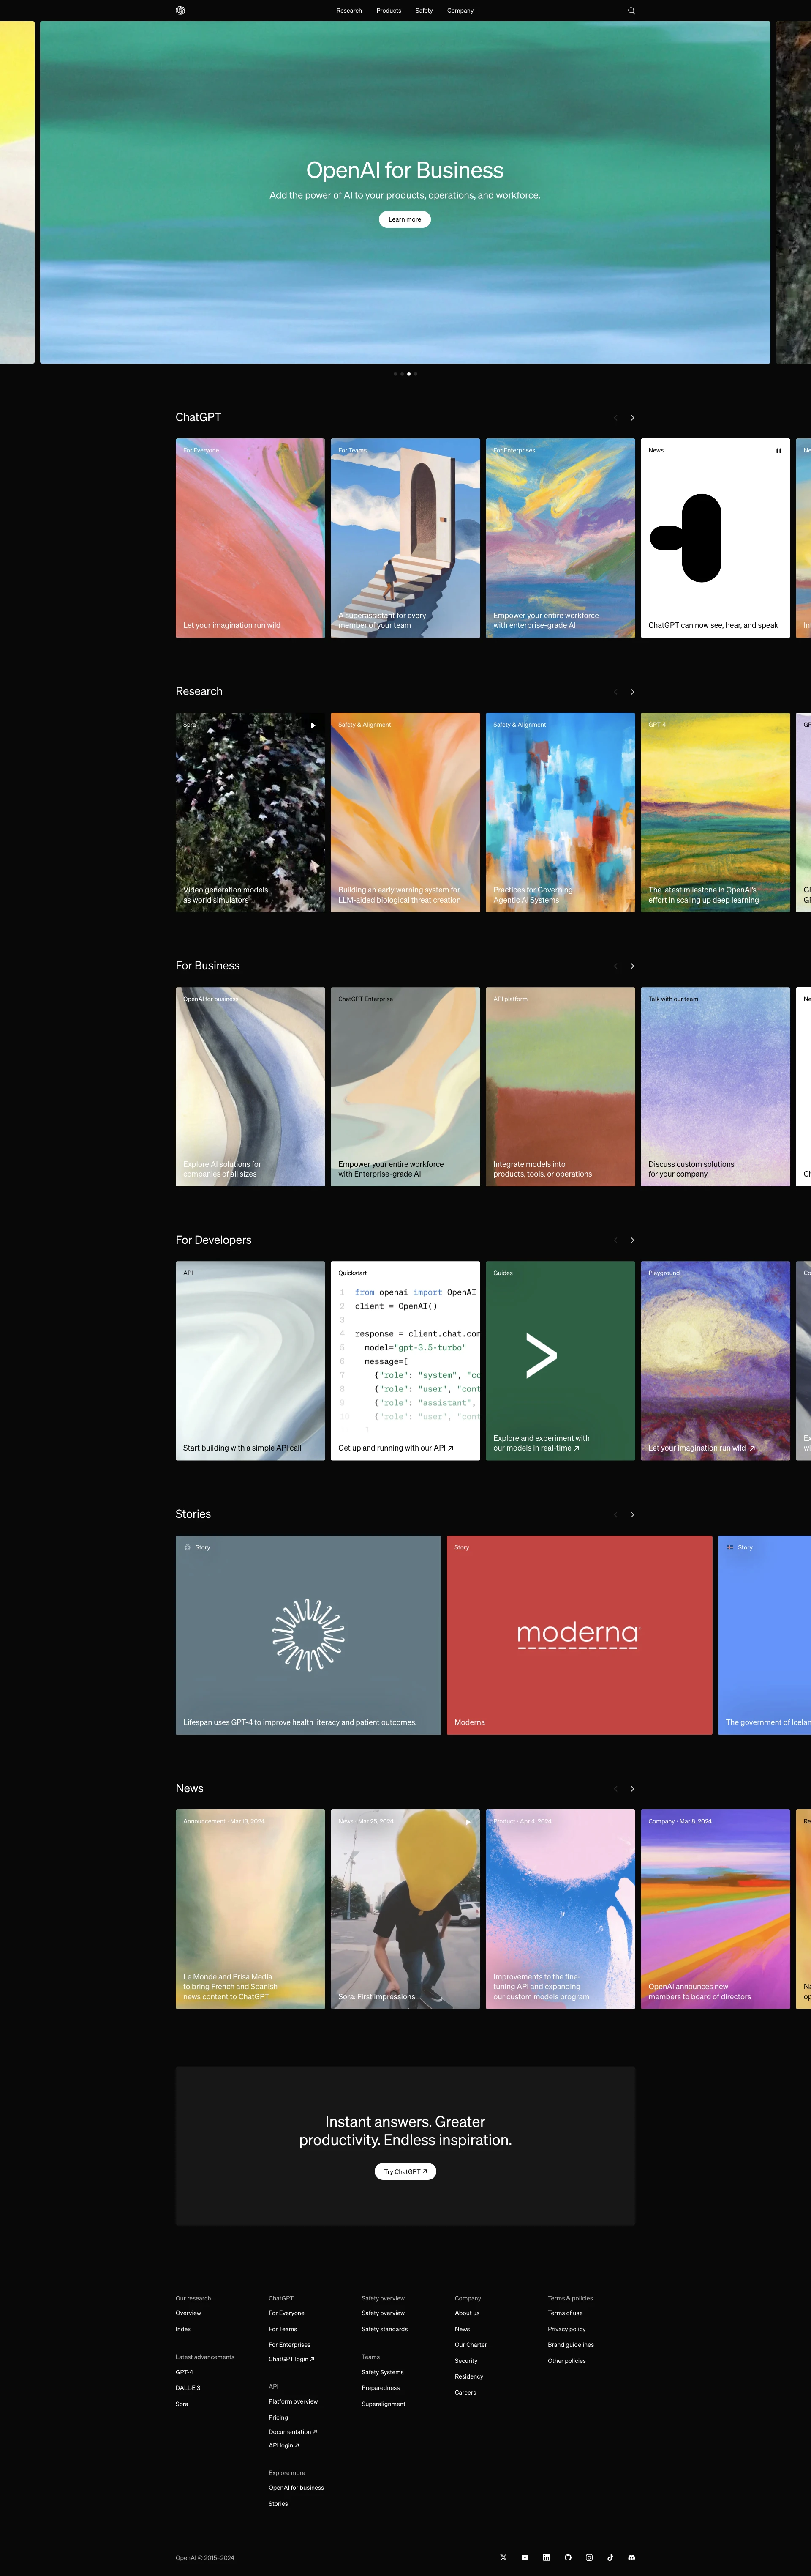Click the OpenAI logo in header
Screen dimensions: 811x2576
click(x=180, y=11)
